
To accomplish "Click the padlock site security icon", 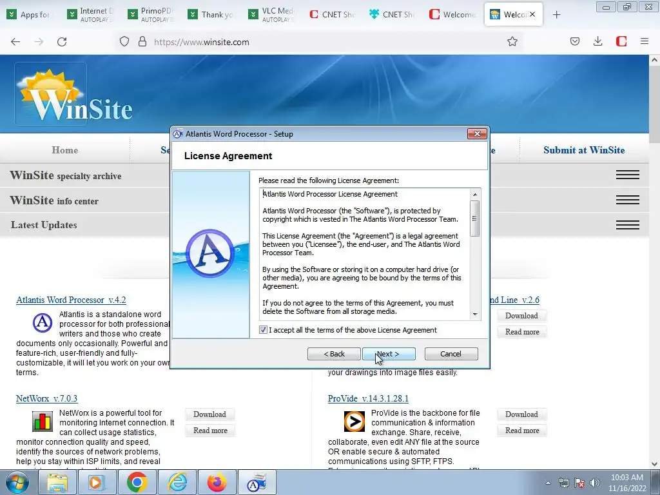I will 142,42.
